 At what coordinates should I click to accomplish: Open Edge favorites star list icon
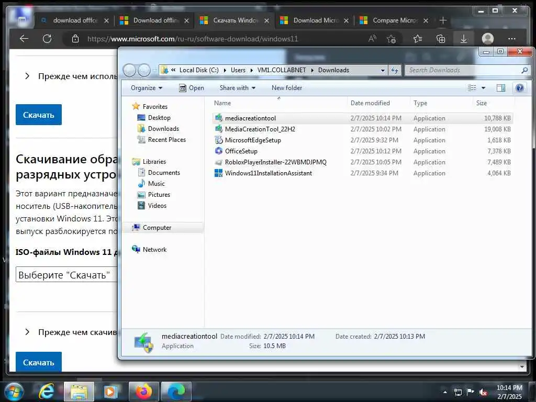(417, 39)
